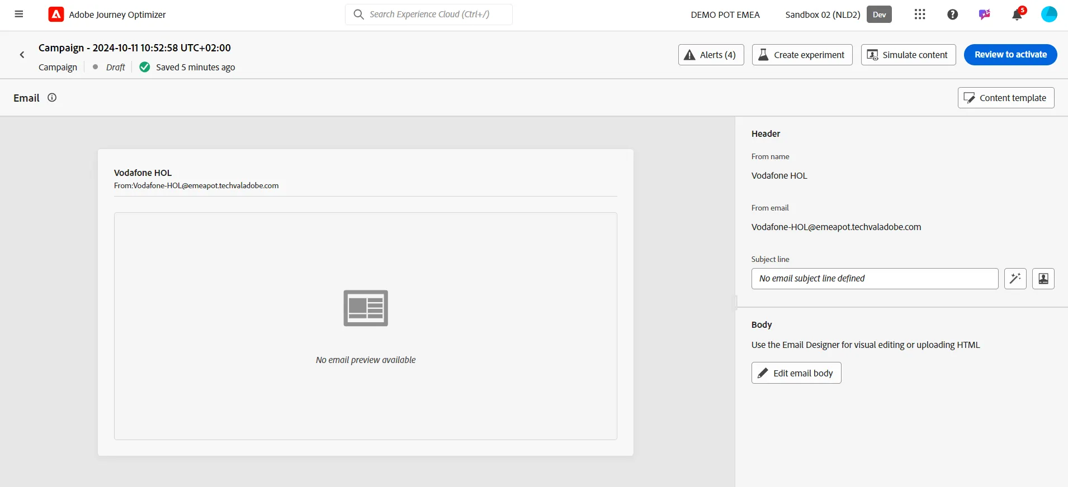Click Create experiment

[802, 55]
